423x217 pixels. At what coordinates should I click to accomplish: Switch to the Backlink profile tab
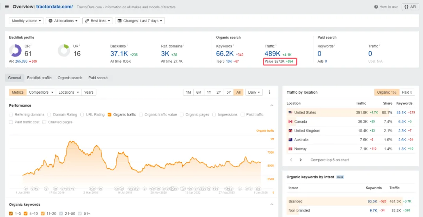click(39, 78)
